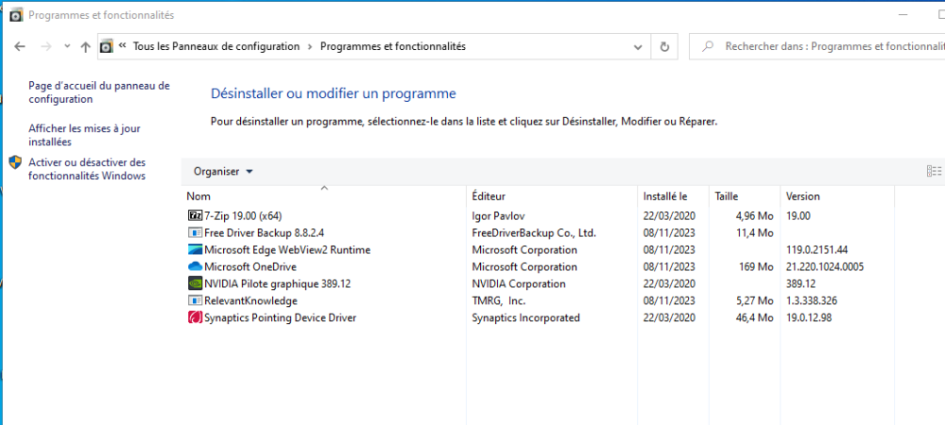Viewport: 945px width, 425px height.
Task: Select Synaptics Pointing Device Driver entry
Action: 281,318
